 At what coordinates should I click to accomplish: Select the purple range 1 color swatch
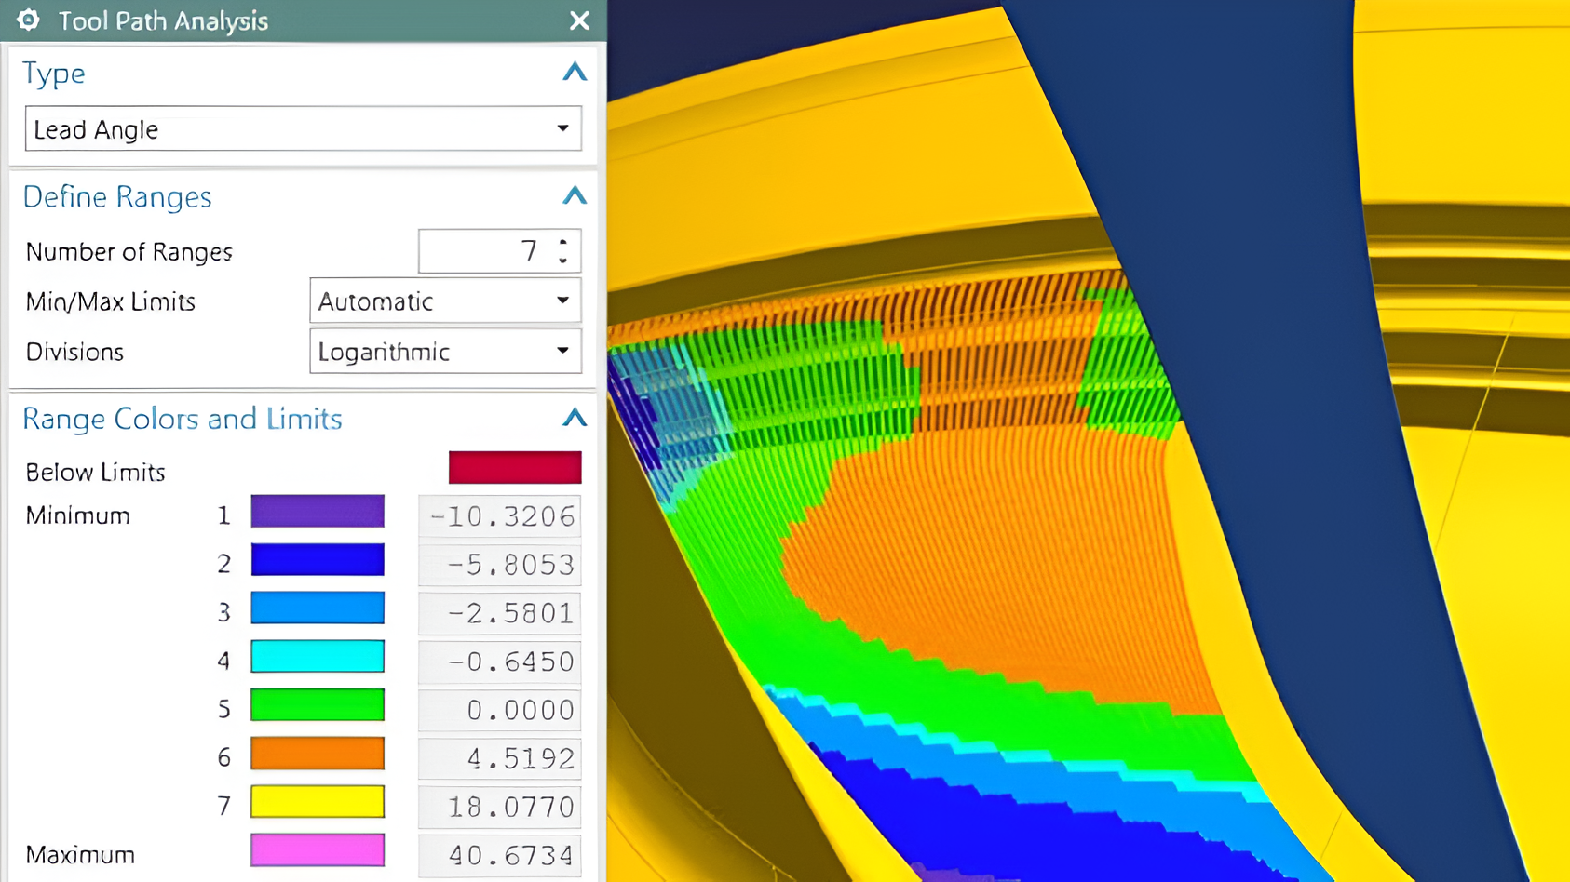pyautogui.click(x=318, y=512)
